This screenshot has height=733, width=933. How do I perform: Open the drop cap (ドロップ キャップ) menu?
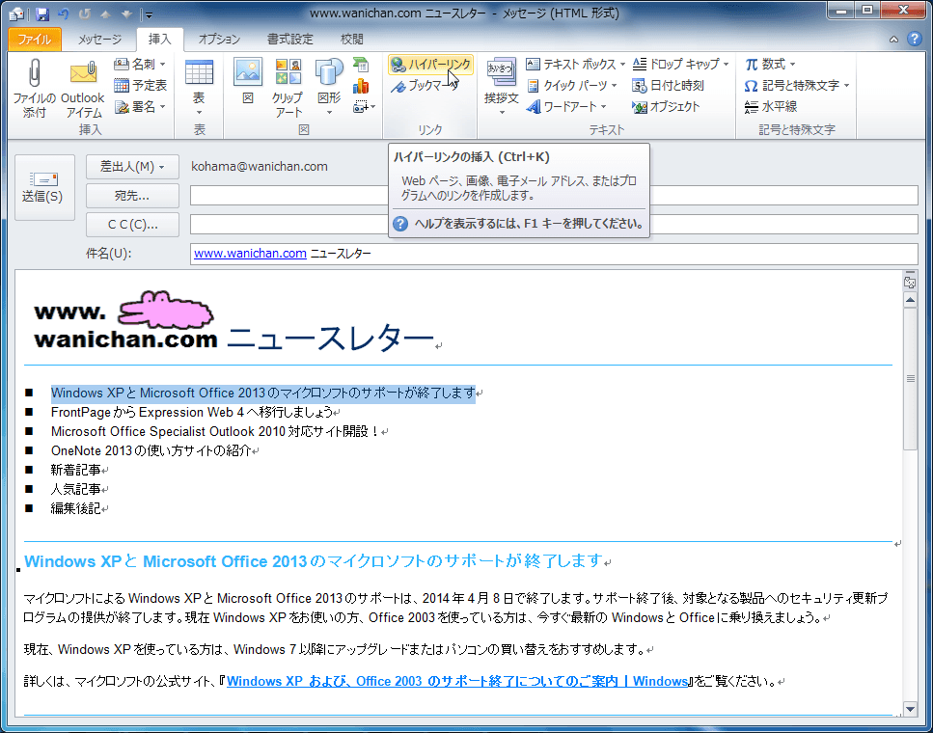680,64
